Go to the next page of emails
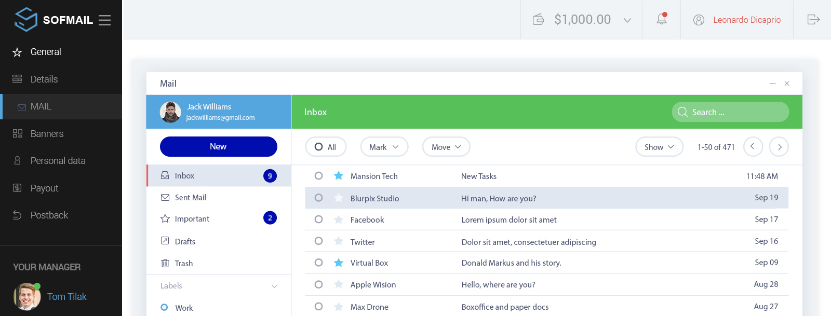Image resolution: width=831 pixels, height=316 pixels. 779,147
